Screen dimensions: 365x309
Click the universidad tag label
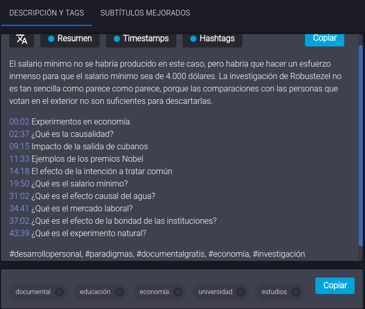(x=215, y=292)
